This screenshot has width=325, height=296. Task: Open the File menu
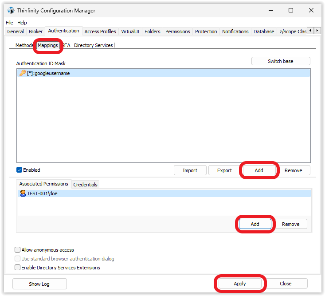[x=9, y=23]
